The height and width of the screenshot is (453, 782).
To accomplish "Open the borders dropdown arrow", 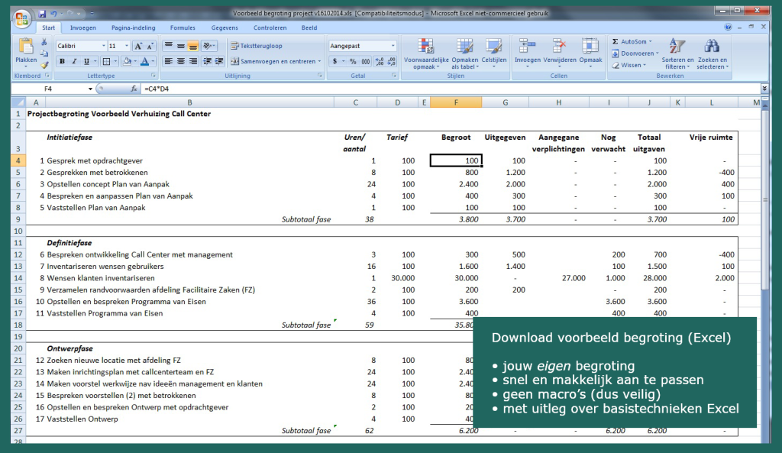I will (x=115, y=61).
